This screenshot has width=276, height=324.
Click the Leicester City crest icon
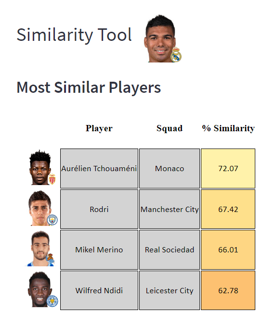pos(53,301)
